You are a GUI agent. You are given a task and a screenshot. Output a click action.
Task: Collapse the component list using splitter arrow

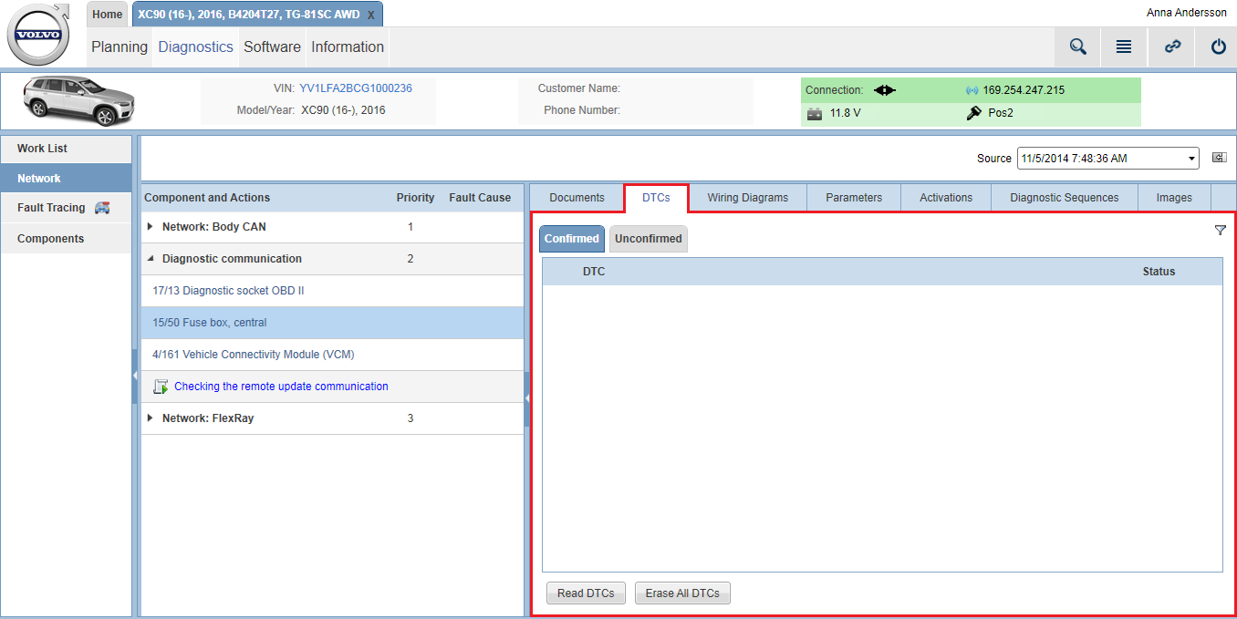click(526, 398)
